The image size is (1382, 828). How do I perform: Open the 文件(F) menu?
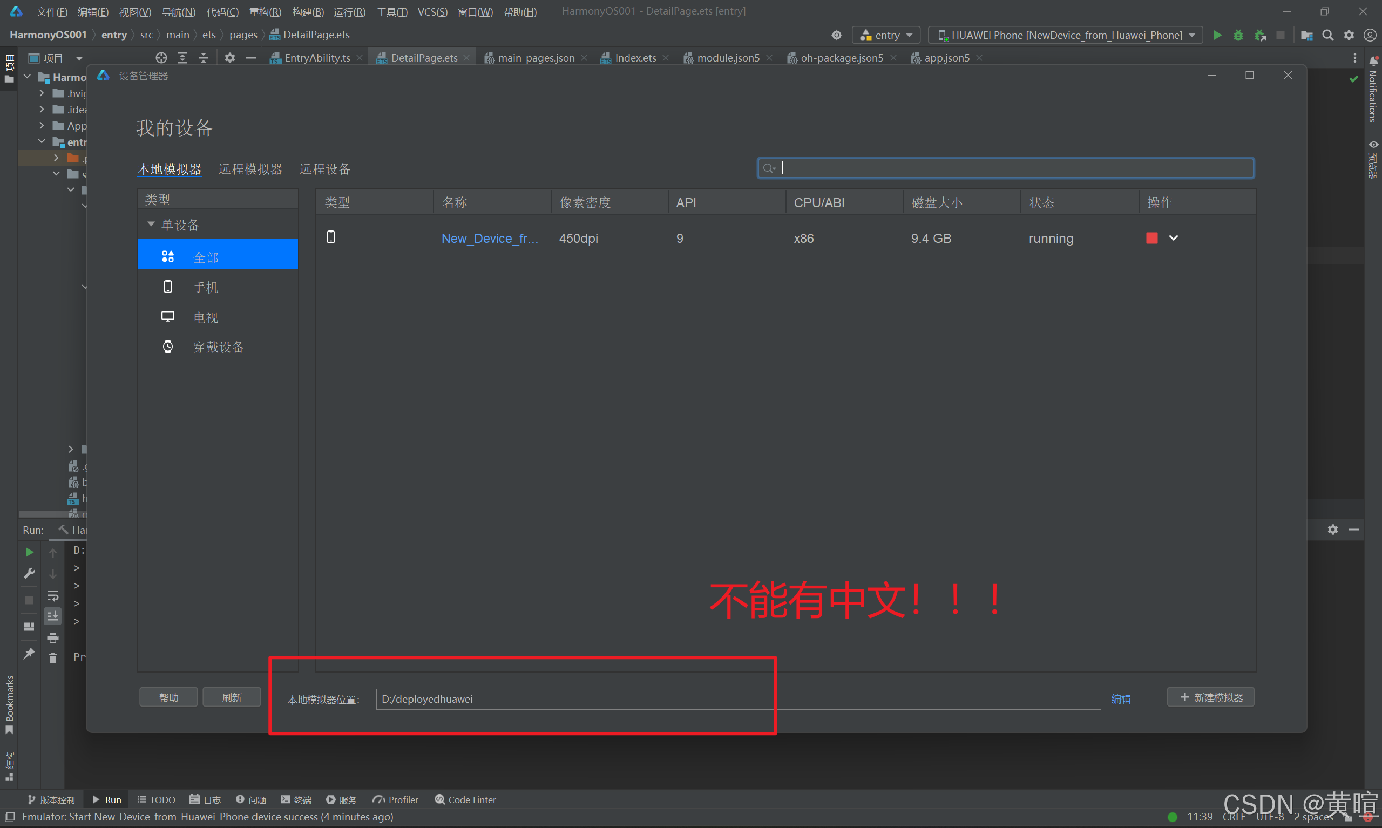[x=52, y=12]
